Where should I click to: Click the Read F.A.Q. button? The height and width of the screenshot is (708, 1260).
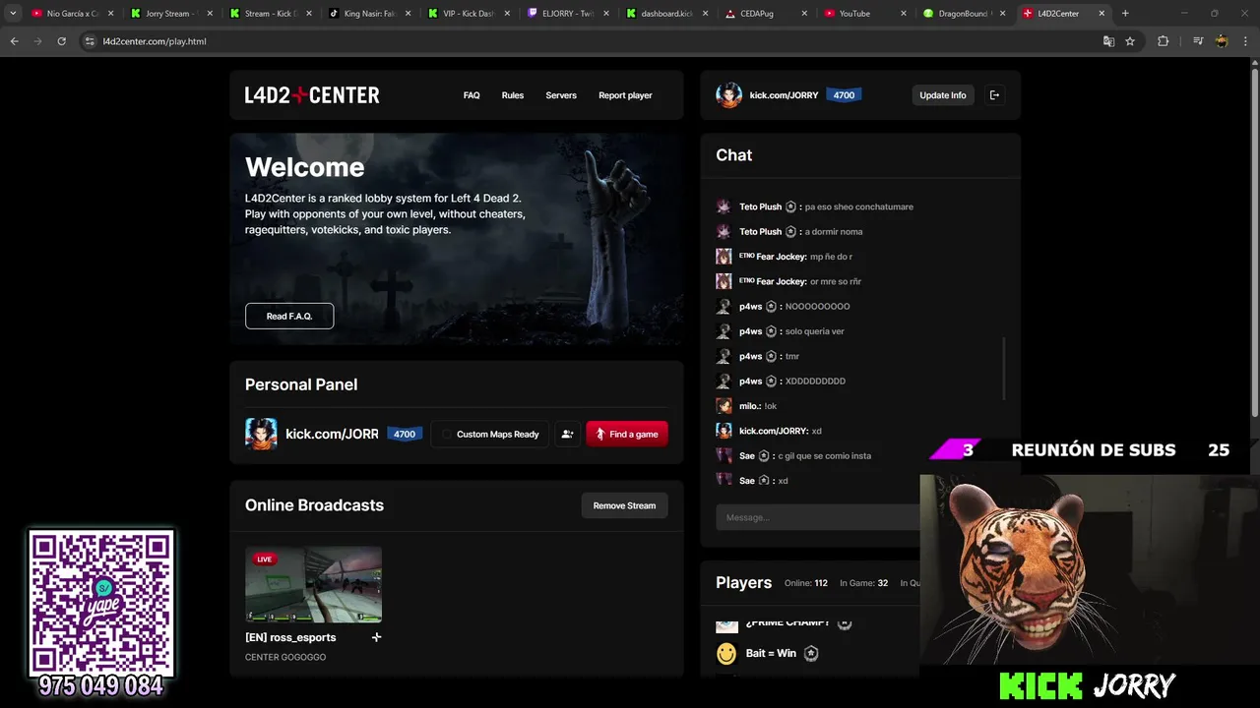[289, 316]
